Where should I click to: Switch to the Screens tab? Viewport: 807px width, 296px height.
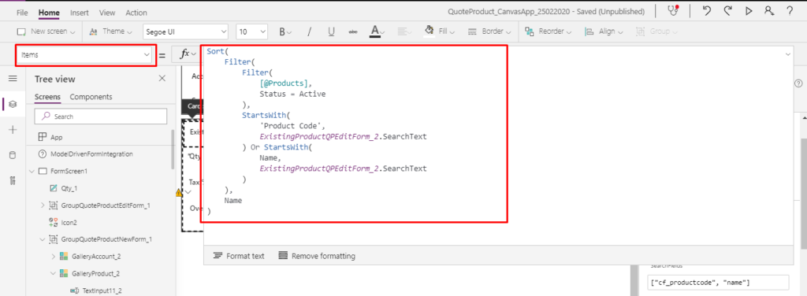coord(47,97)
